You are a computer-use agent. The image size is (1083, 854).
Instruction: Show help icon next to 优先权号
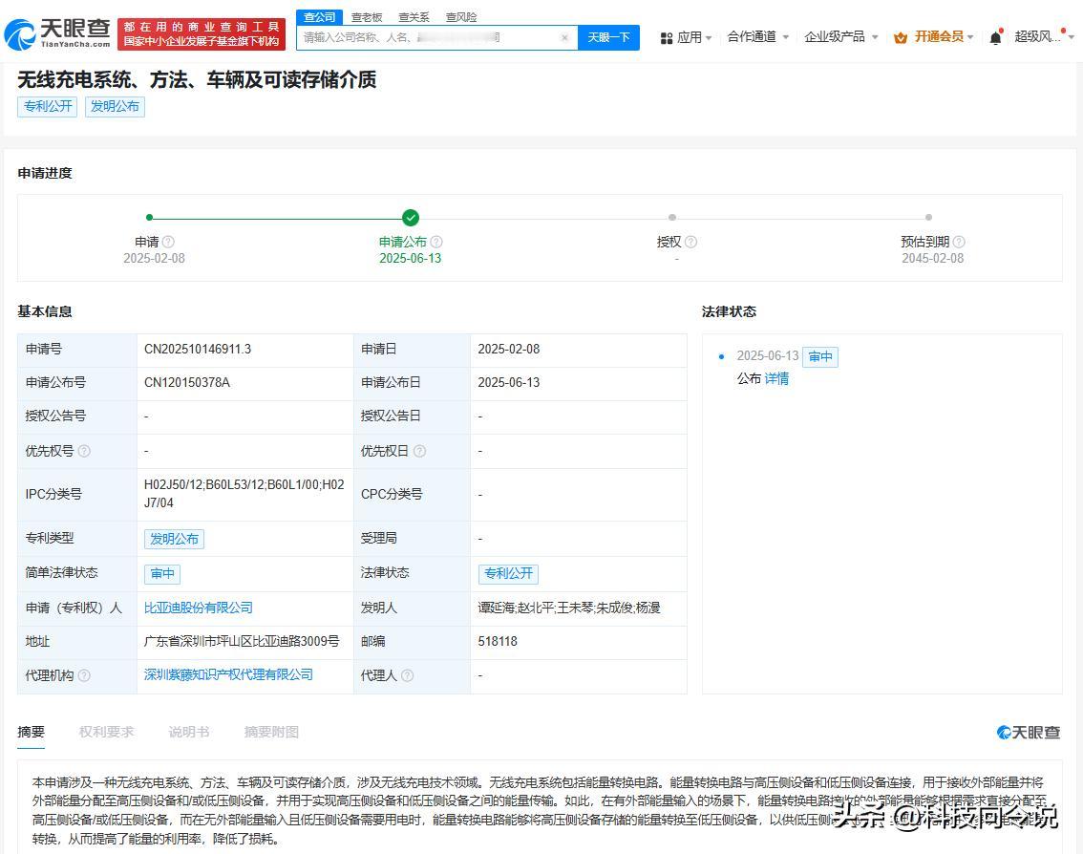[x=84, y=451]
